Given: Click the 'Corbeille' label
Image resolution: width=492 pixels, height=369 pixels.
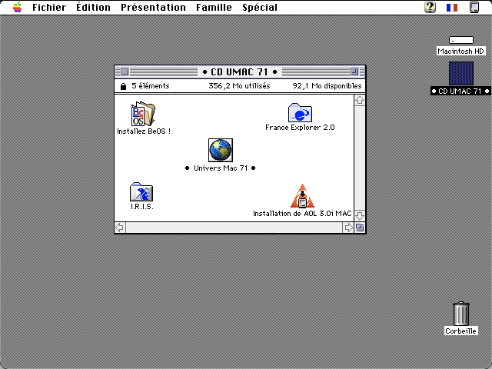Looking at the screenshot, I should 461,331.
